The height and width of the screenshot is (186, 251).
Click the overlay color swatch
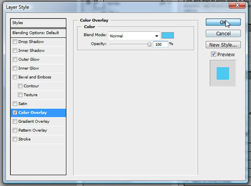tap(168, 36)
